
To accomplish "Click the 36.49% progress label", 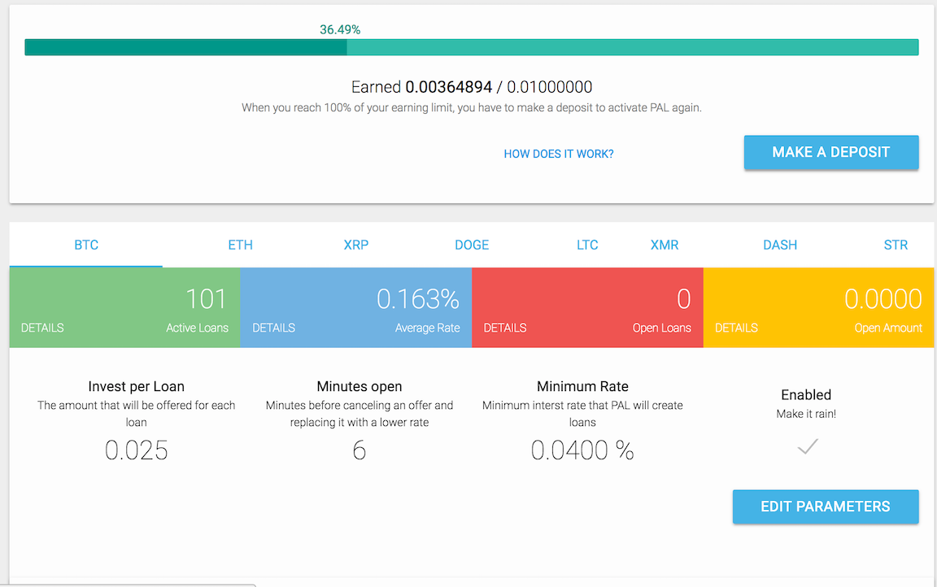I will [x=340, y=30].
